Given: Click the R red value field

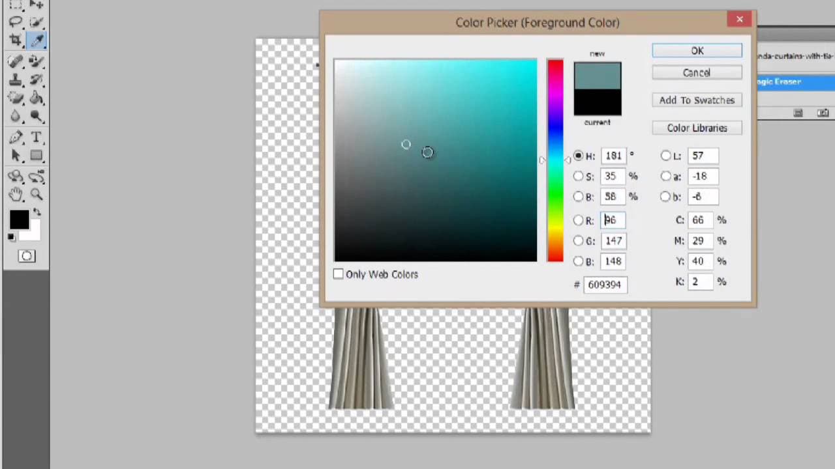Looking at the screenshot, I should click(x=613, y=220).
